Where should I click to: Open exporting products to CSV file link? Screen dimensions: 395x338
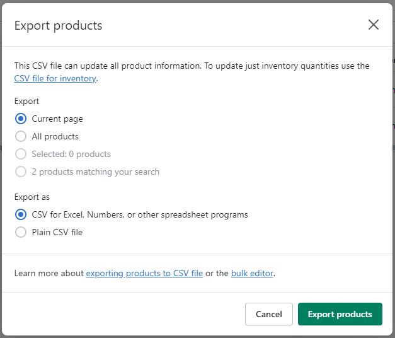tap(144, 274)
